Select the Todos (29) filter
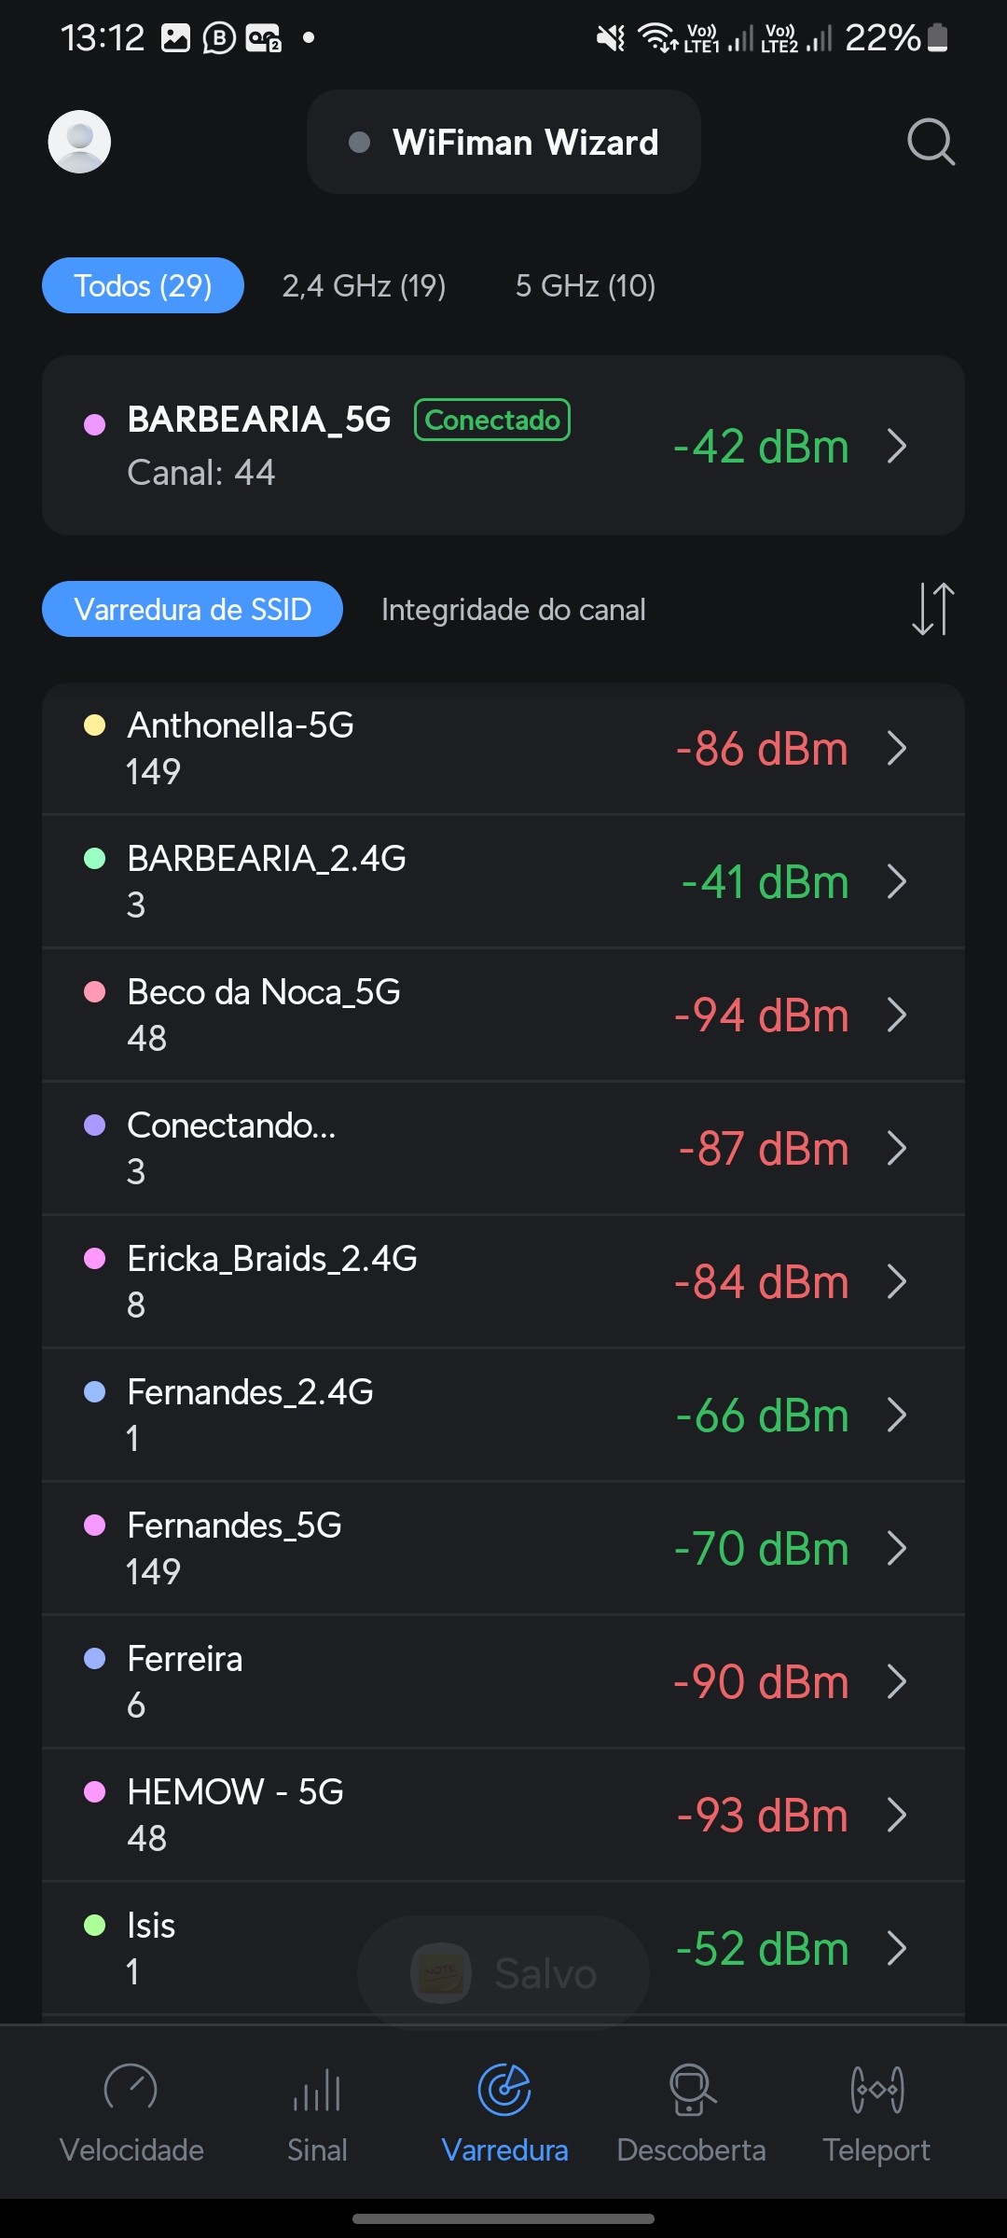Viewport: 1007px width, 2238px height. [143, 285]
